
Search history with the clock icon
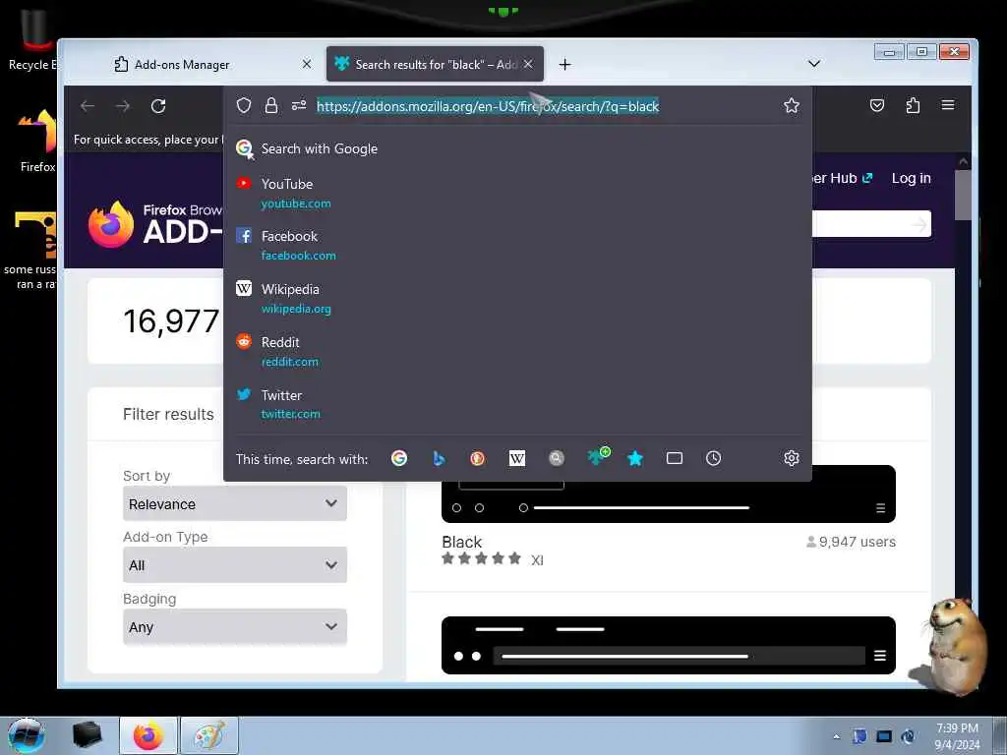714,458
